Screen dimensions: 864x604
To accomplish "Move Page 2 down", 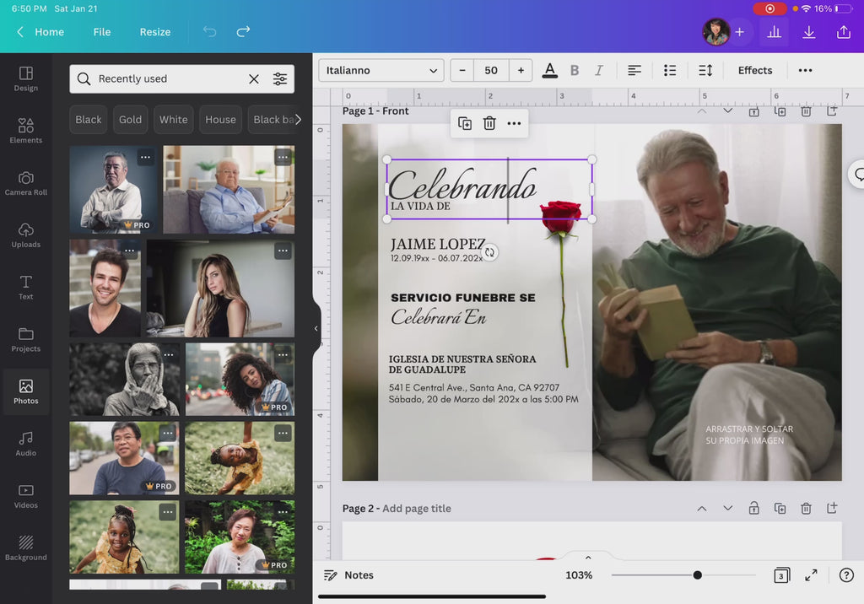I will 727,508.
